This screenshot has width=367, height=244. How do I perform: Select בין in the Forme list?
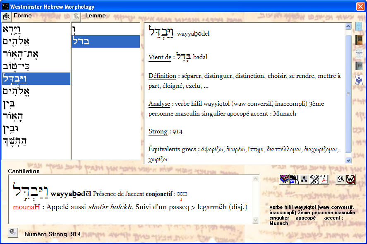(36, 104)
